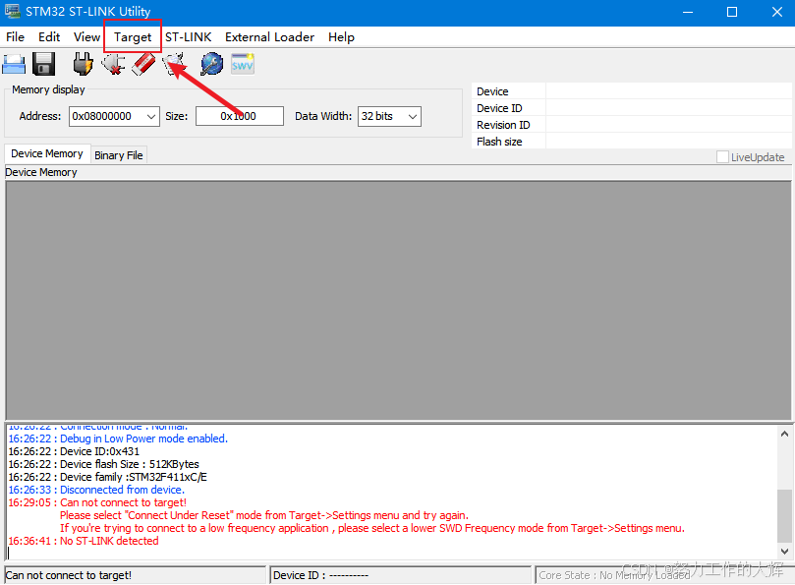Image resolution: width=795 pixels, height=585 pixels.
Task: Click the 'Connect Under Reset' log line
Action: pos(264,515)
